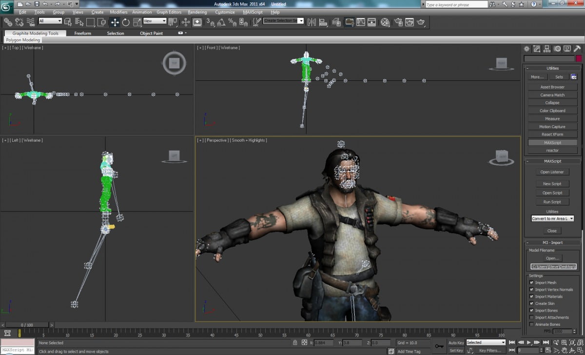Click the Key Filters... button
Image resolution: width=585 pixels, height=355 pixels.
(490, 350)
